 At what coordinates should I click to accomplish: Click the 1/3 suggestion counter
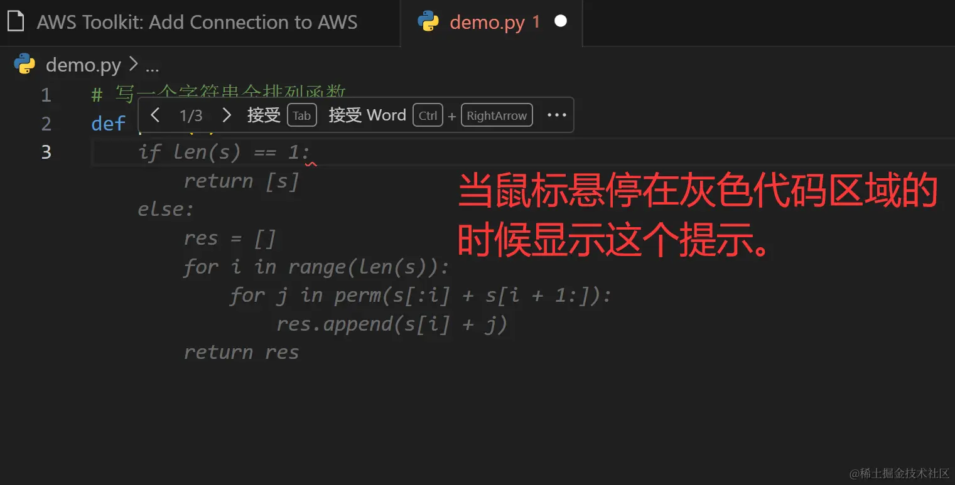(x=191, y=115)
